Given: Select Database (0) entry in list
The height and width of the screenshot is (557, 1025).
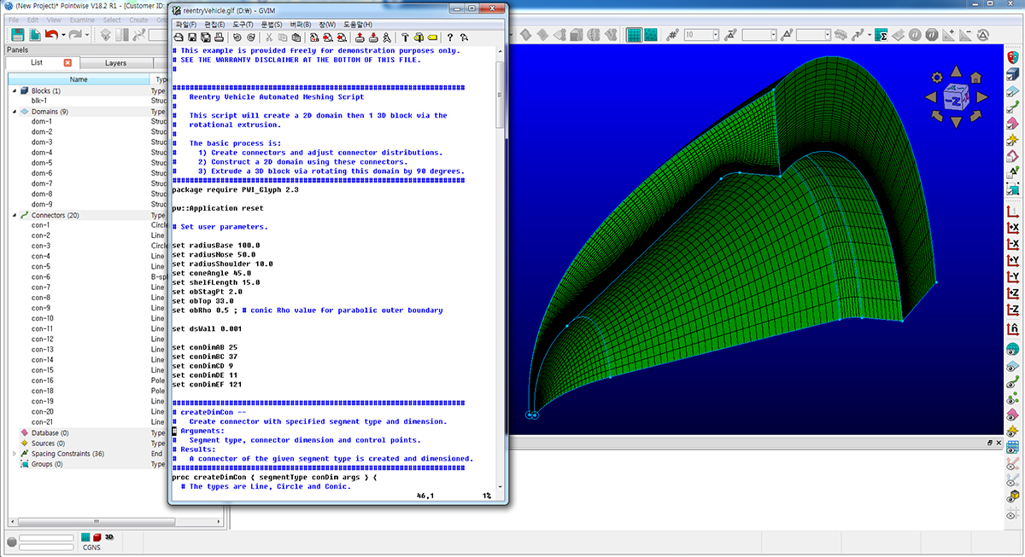Looking at the screenshot, I should click(50, 433).
